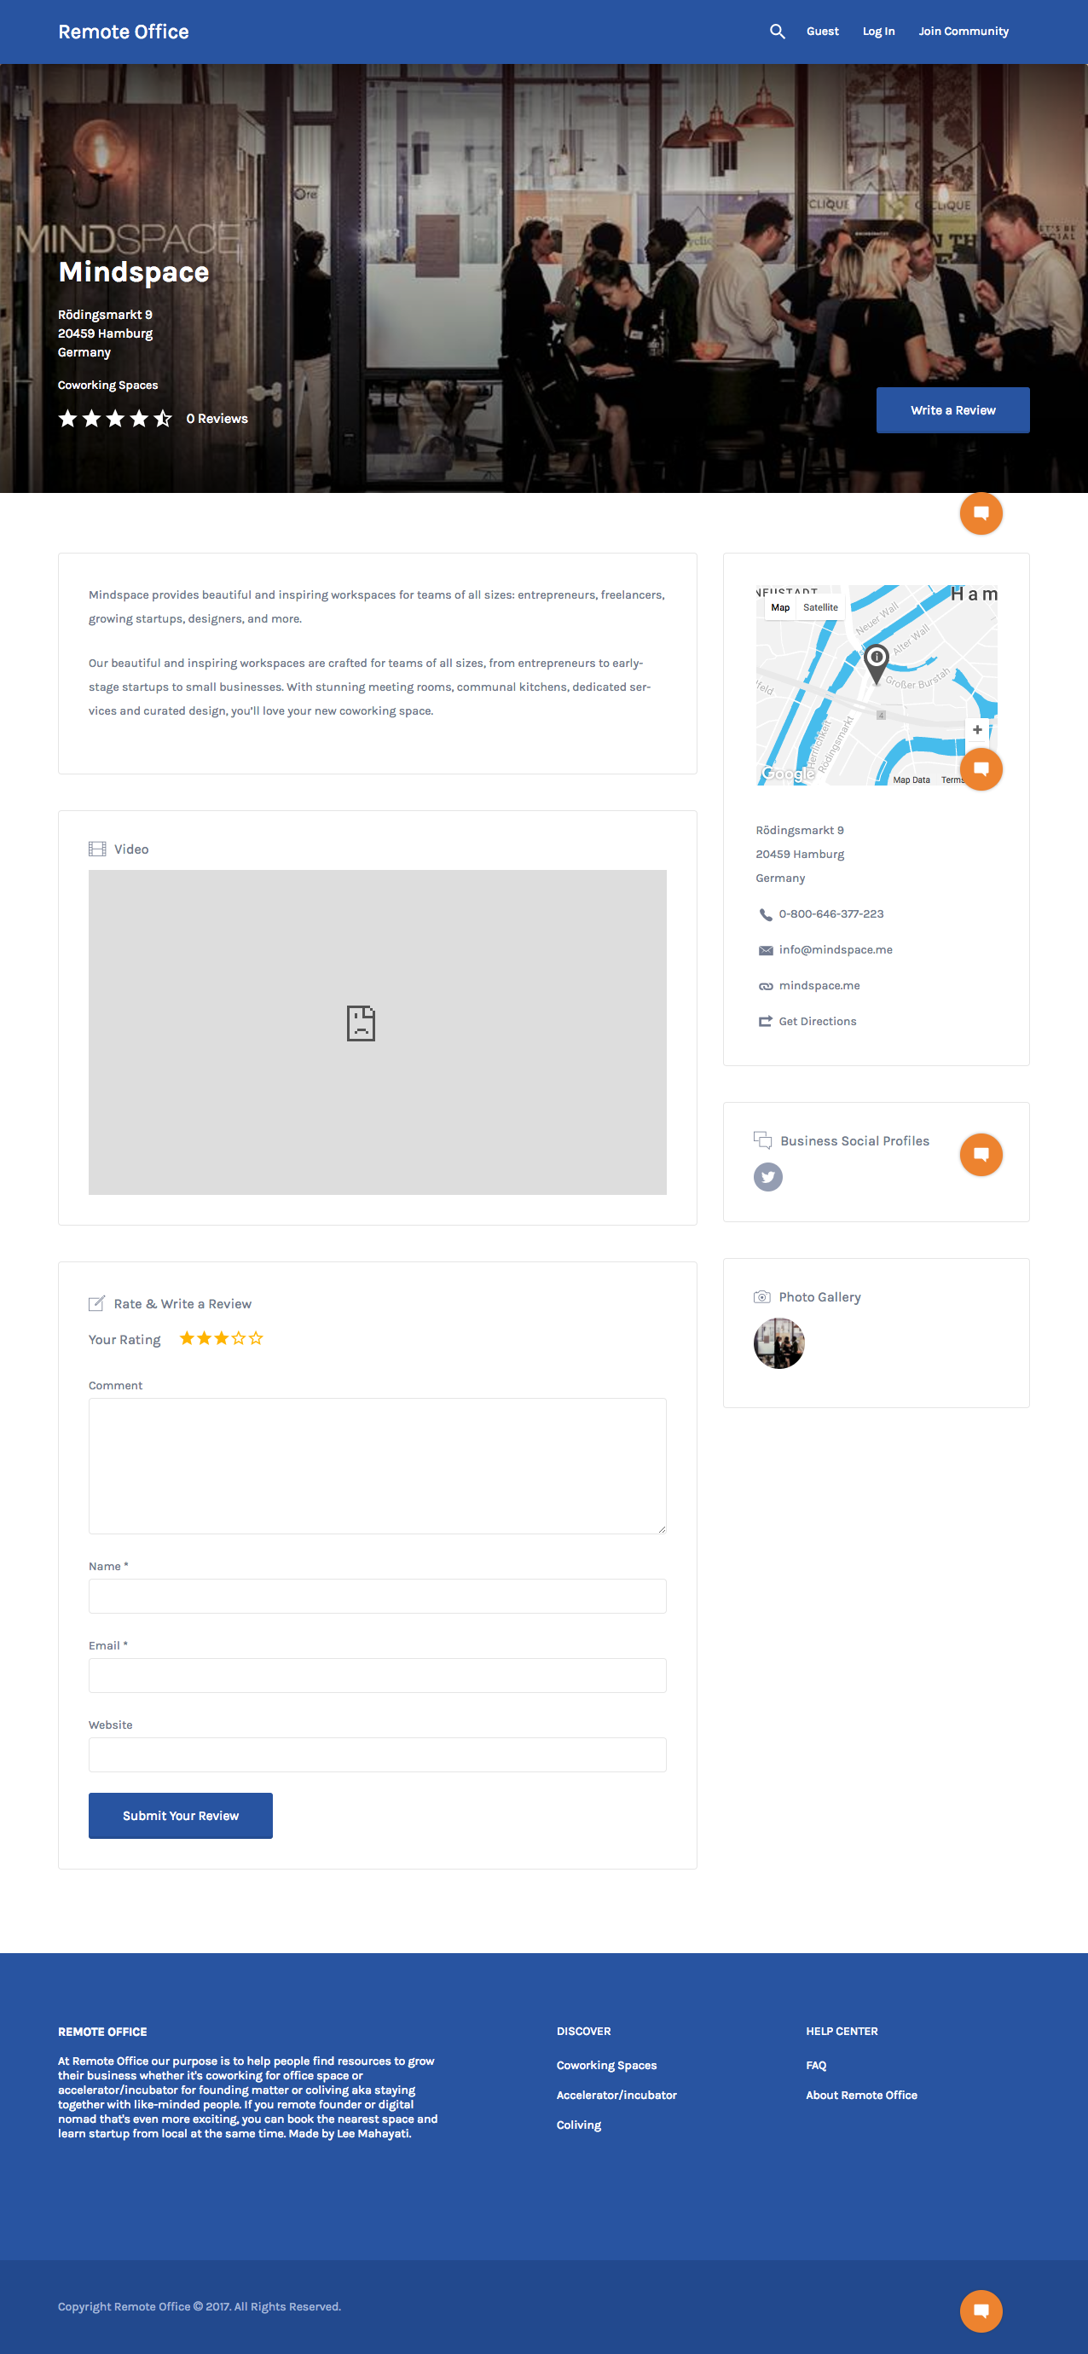Set Your Rating to three stars
This screenshot has width=1088, height=2354.
221,1338
